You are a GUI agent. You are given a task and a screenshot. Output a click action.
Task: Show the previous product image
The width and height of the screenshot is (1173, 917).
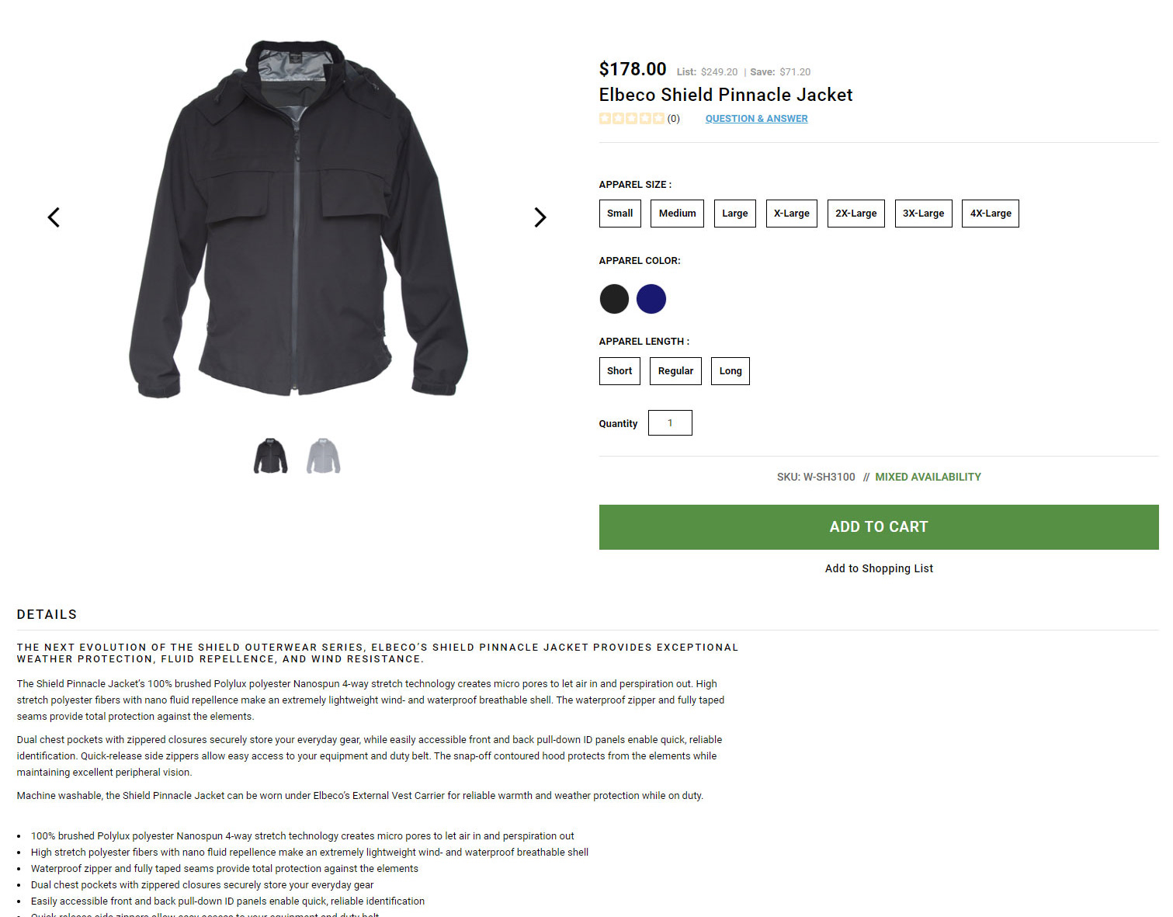coord(54,217)
